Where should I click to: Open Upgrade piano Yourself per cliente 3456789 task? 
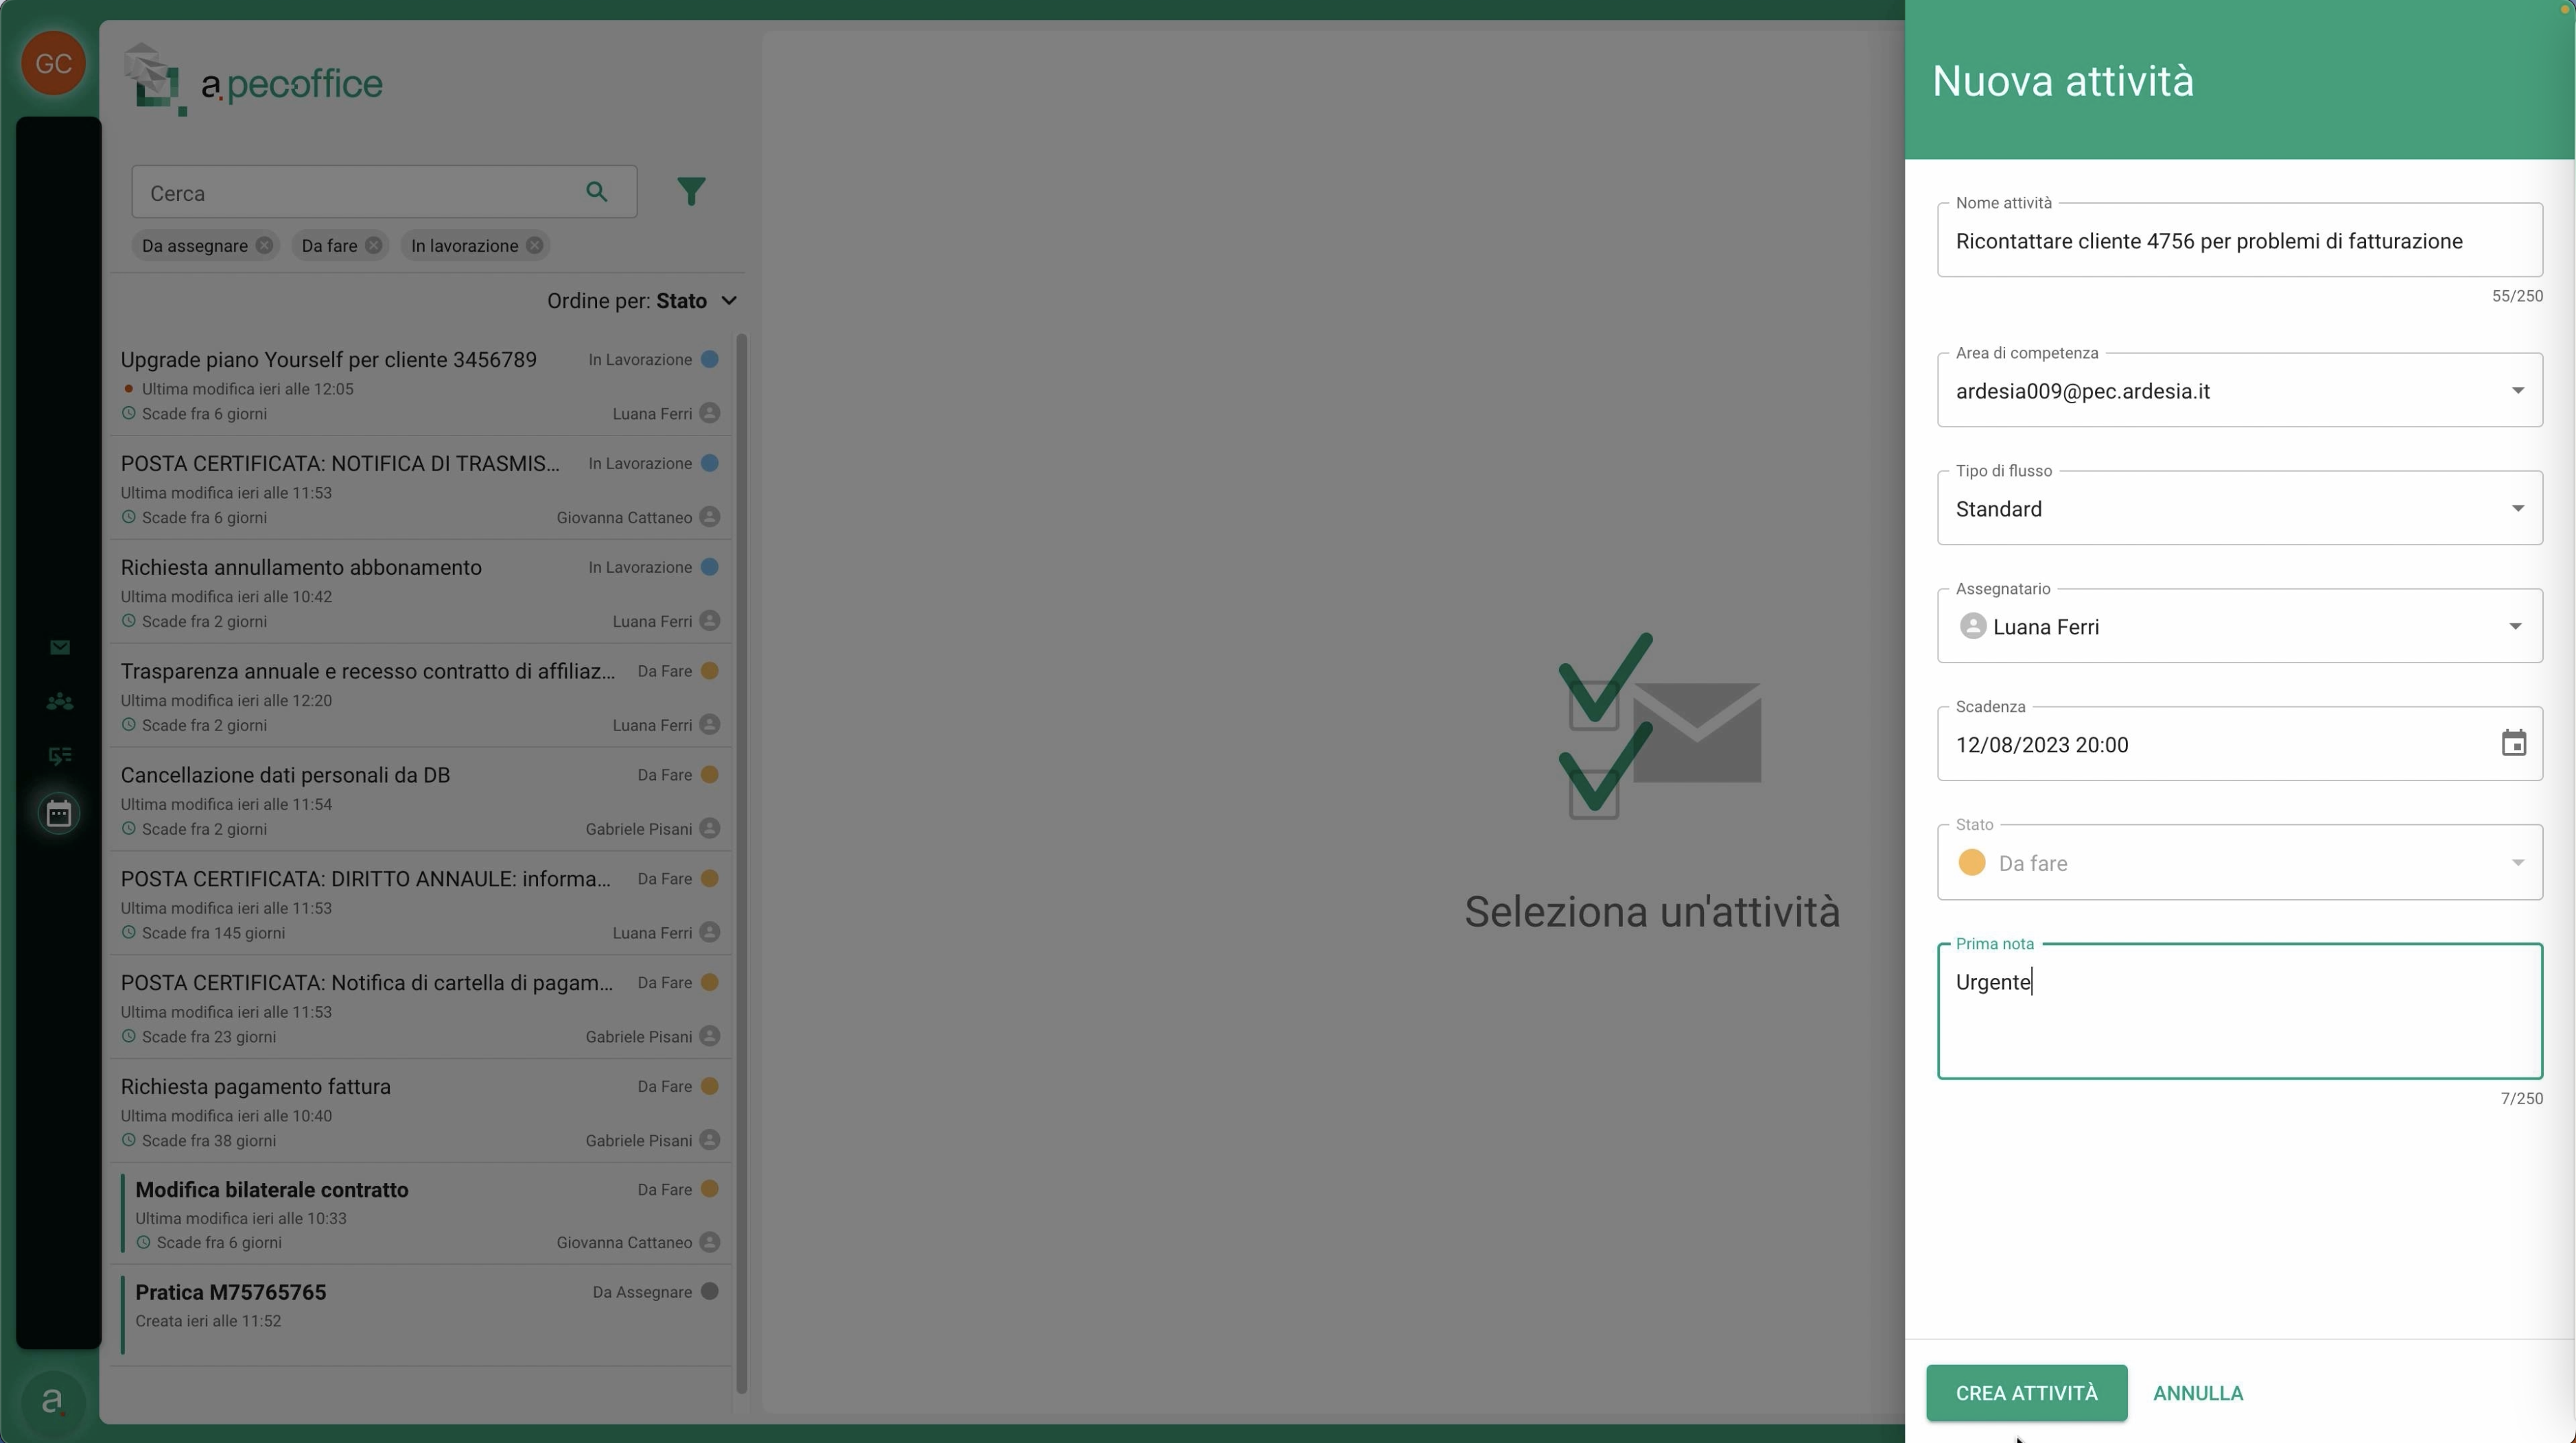(x=420, y=385)
